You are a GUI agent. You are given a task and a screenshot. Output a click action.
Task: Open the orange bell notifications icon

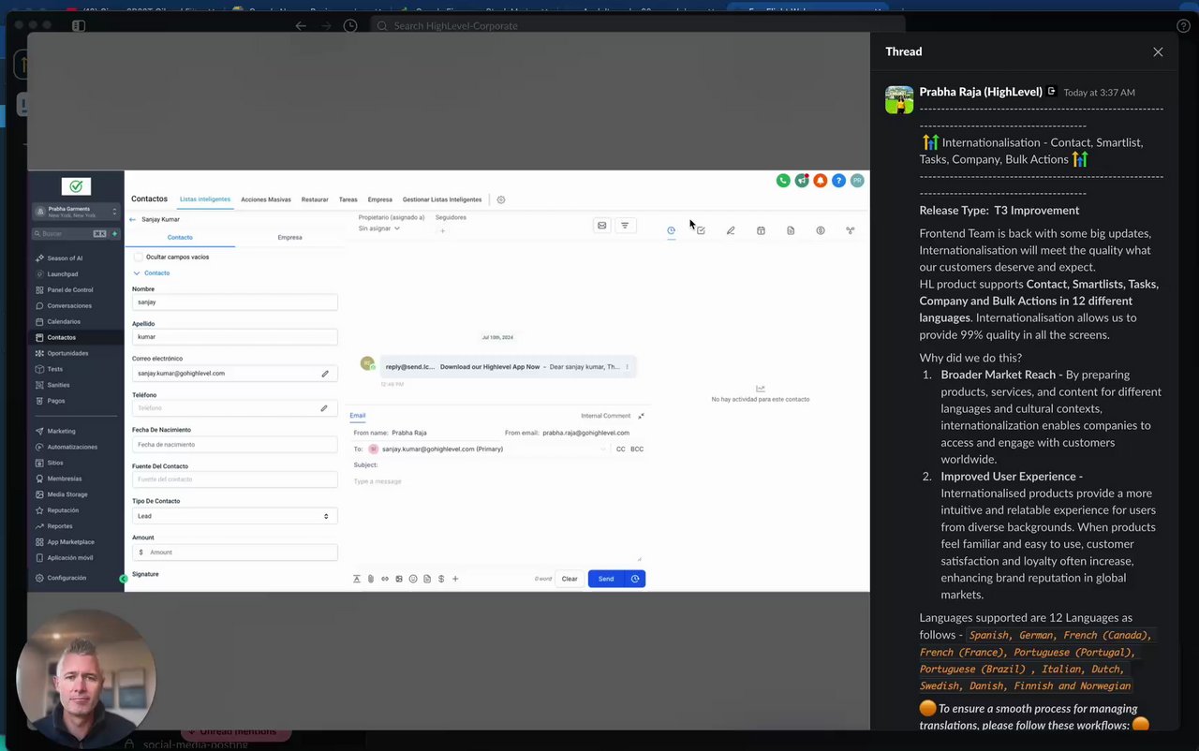[x=821, y=181]
